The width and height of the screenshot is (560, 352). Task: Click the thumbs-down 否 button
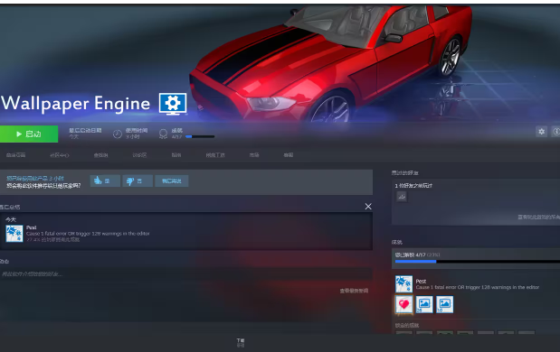[138, 181]
